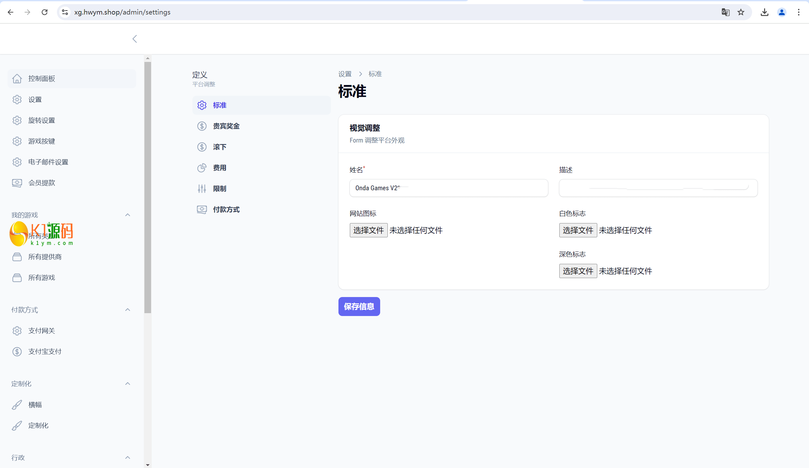Collapse the 定制化 sidebar section
This screenshot has width=809, height=468.
click(x=127, y=384)
